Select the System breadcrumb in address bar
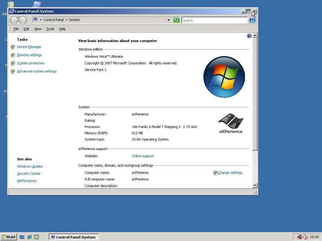 click(x=74, y=20)
